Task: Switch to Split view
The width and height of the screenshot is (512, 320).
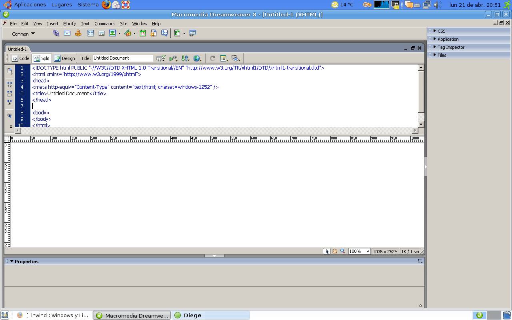Action: click(42, 58)
